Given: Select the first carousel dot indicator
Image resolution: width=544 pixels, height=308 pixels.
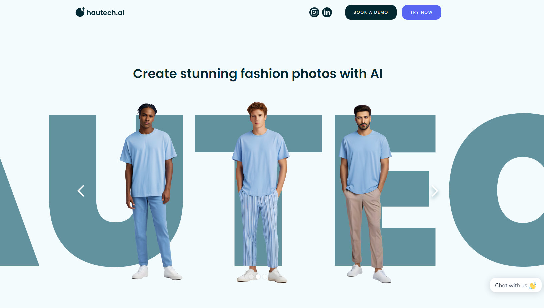Looking at the screenshot, I should [x=251, y=277].
